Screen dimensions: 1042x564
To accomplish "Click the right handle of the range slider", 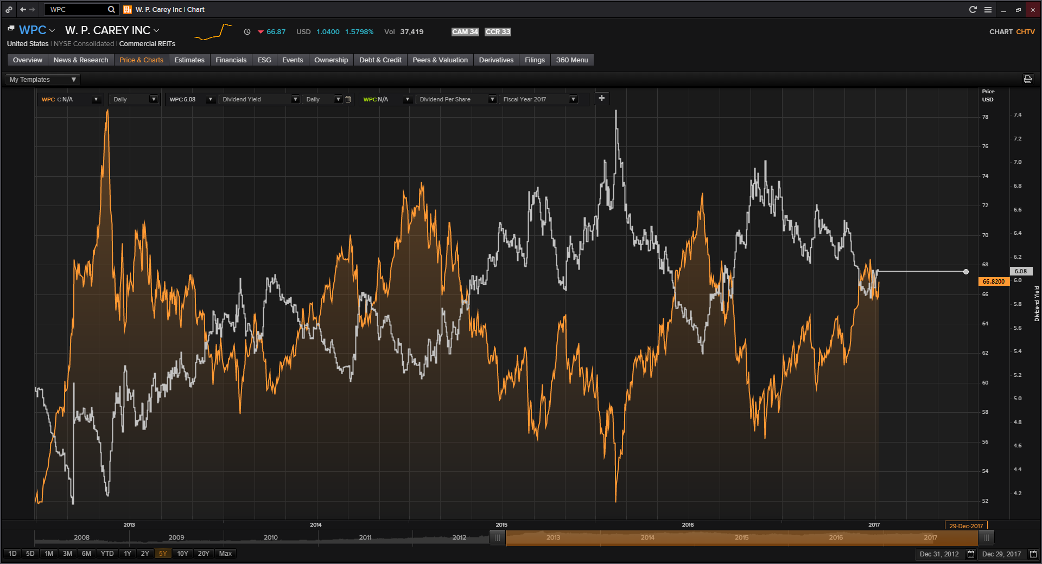I will pyautogui.click(x=986, y=538).
